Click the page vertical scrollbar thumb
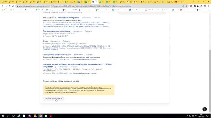This screenshot has width=211, height=118. pyautogui.click(x=210, y=80)
